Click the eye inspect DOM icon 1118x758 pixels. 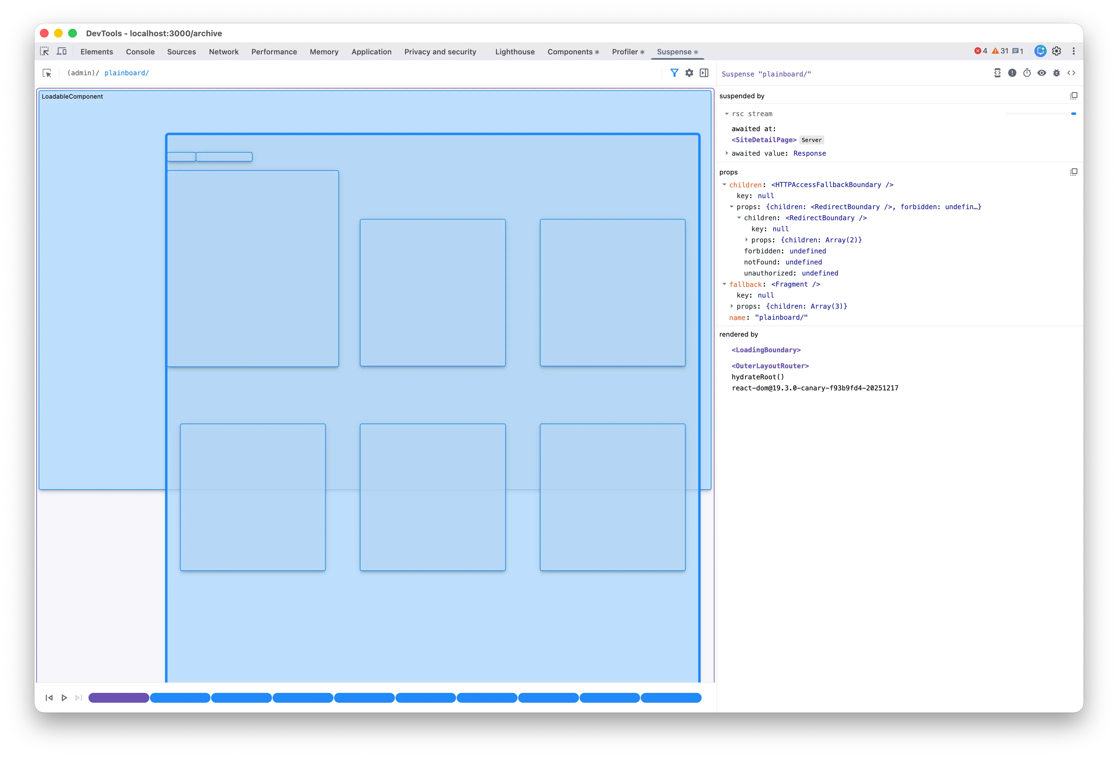coord(1041,73)
